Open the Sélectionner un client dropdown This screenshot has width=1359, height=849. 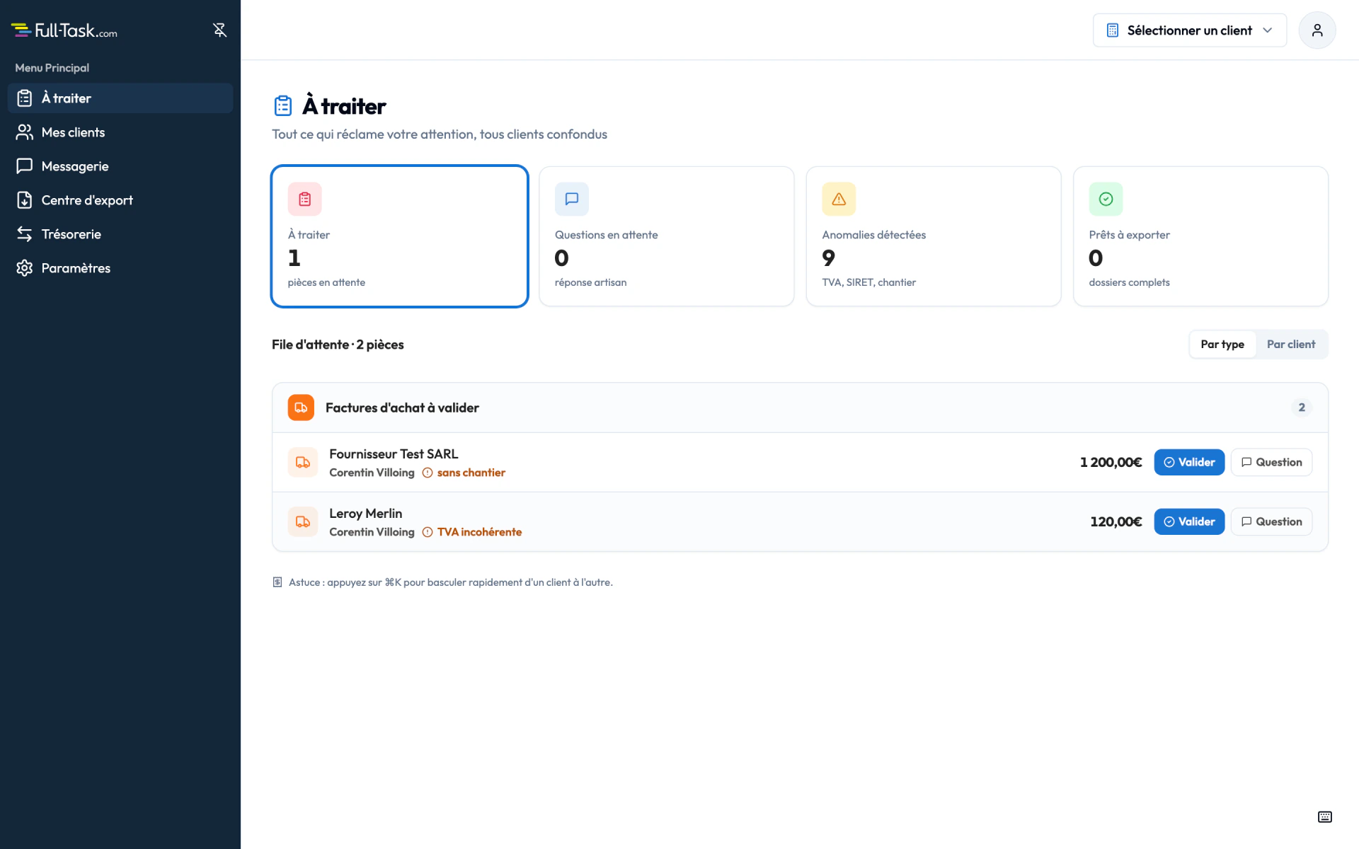pyautogui.click(x=1190, y=30)
